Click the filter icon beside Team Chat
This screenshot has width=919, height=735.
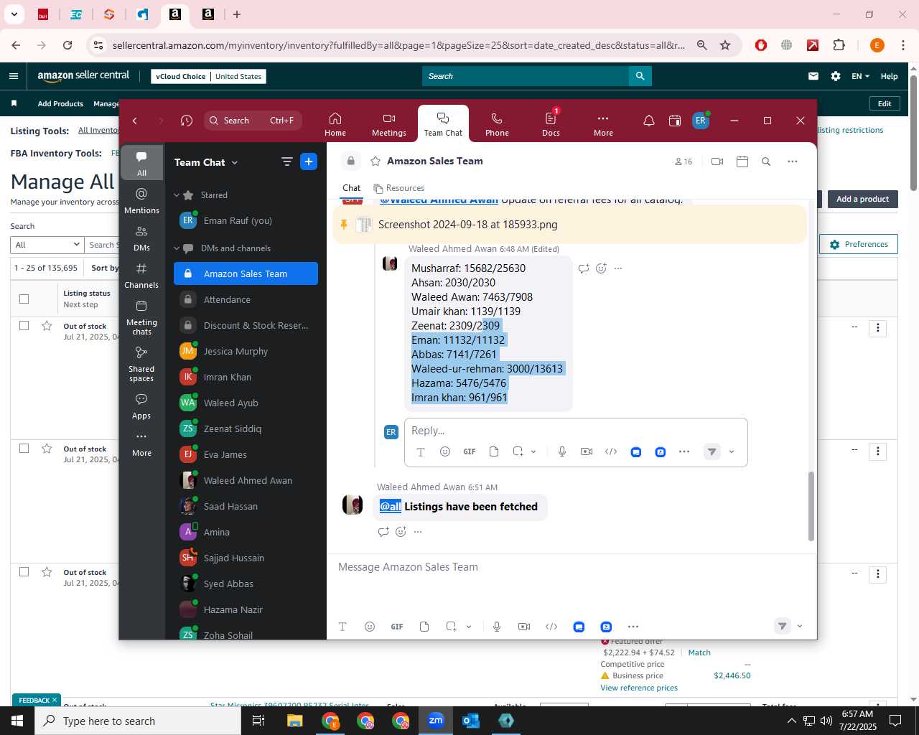[x=287, y=162]
